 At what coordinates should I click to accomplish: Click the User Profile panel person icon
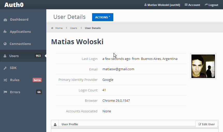tap(55, 125)
